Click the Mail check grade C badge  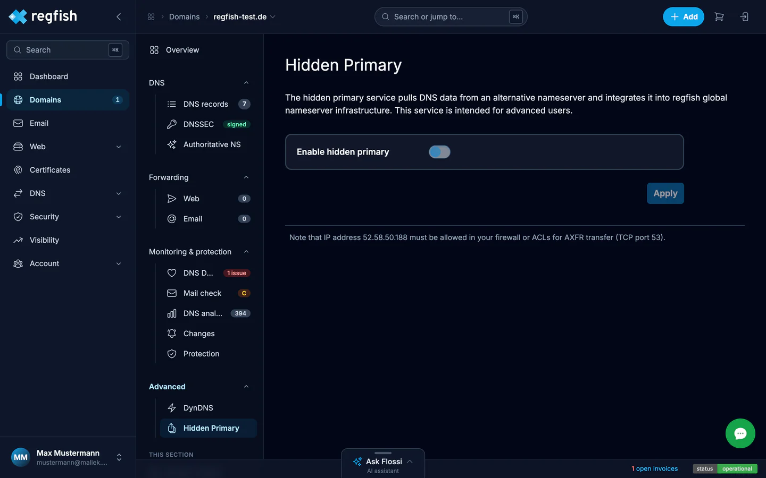coord(244,293)
